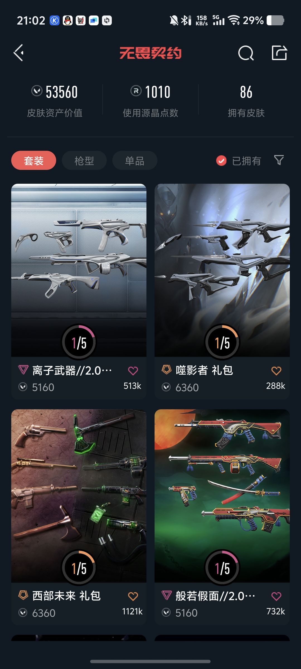
Task: Tap the 53560 皮肤资产价值 stat
Action: tap(55, 101)
